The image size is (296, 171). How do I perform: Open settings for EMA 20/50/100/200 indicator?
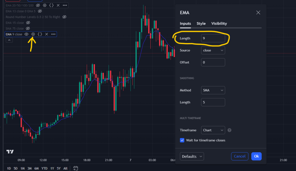tap(45, 5)
